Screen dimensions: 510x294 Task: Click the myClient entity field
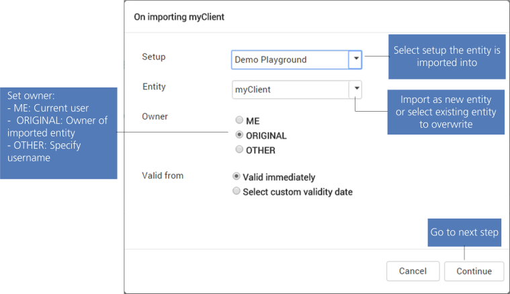pyautogui.click(x=290, y=89)
